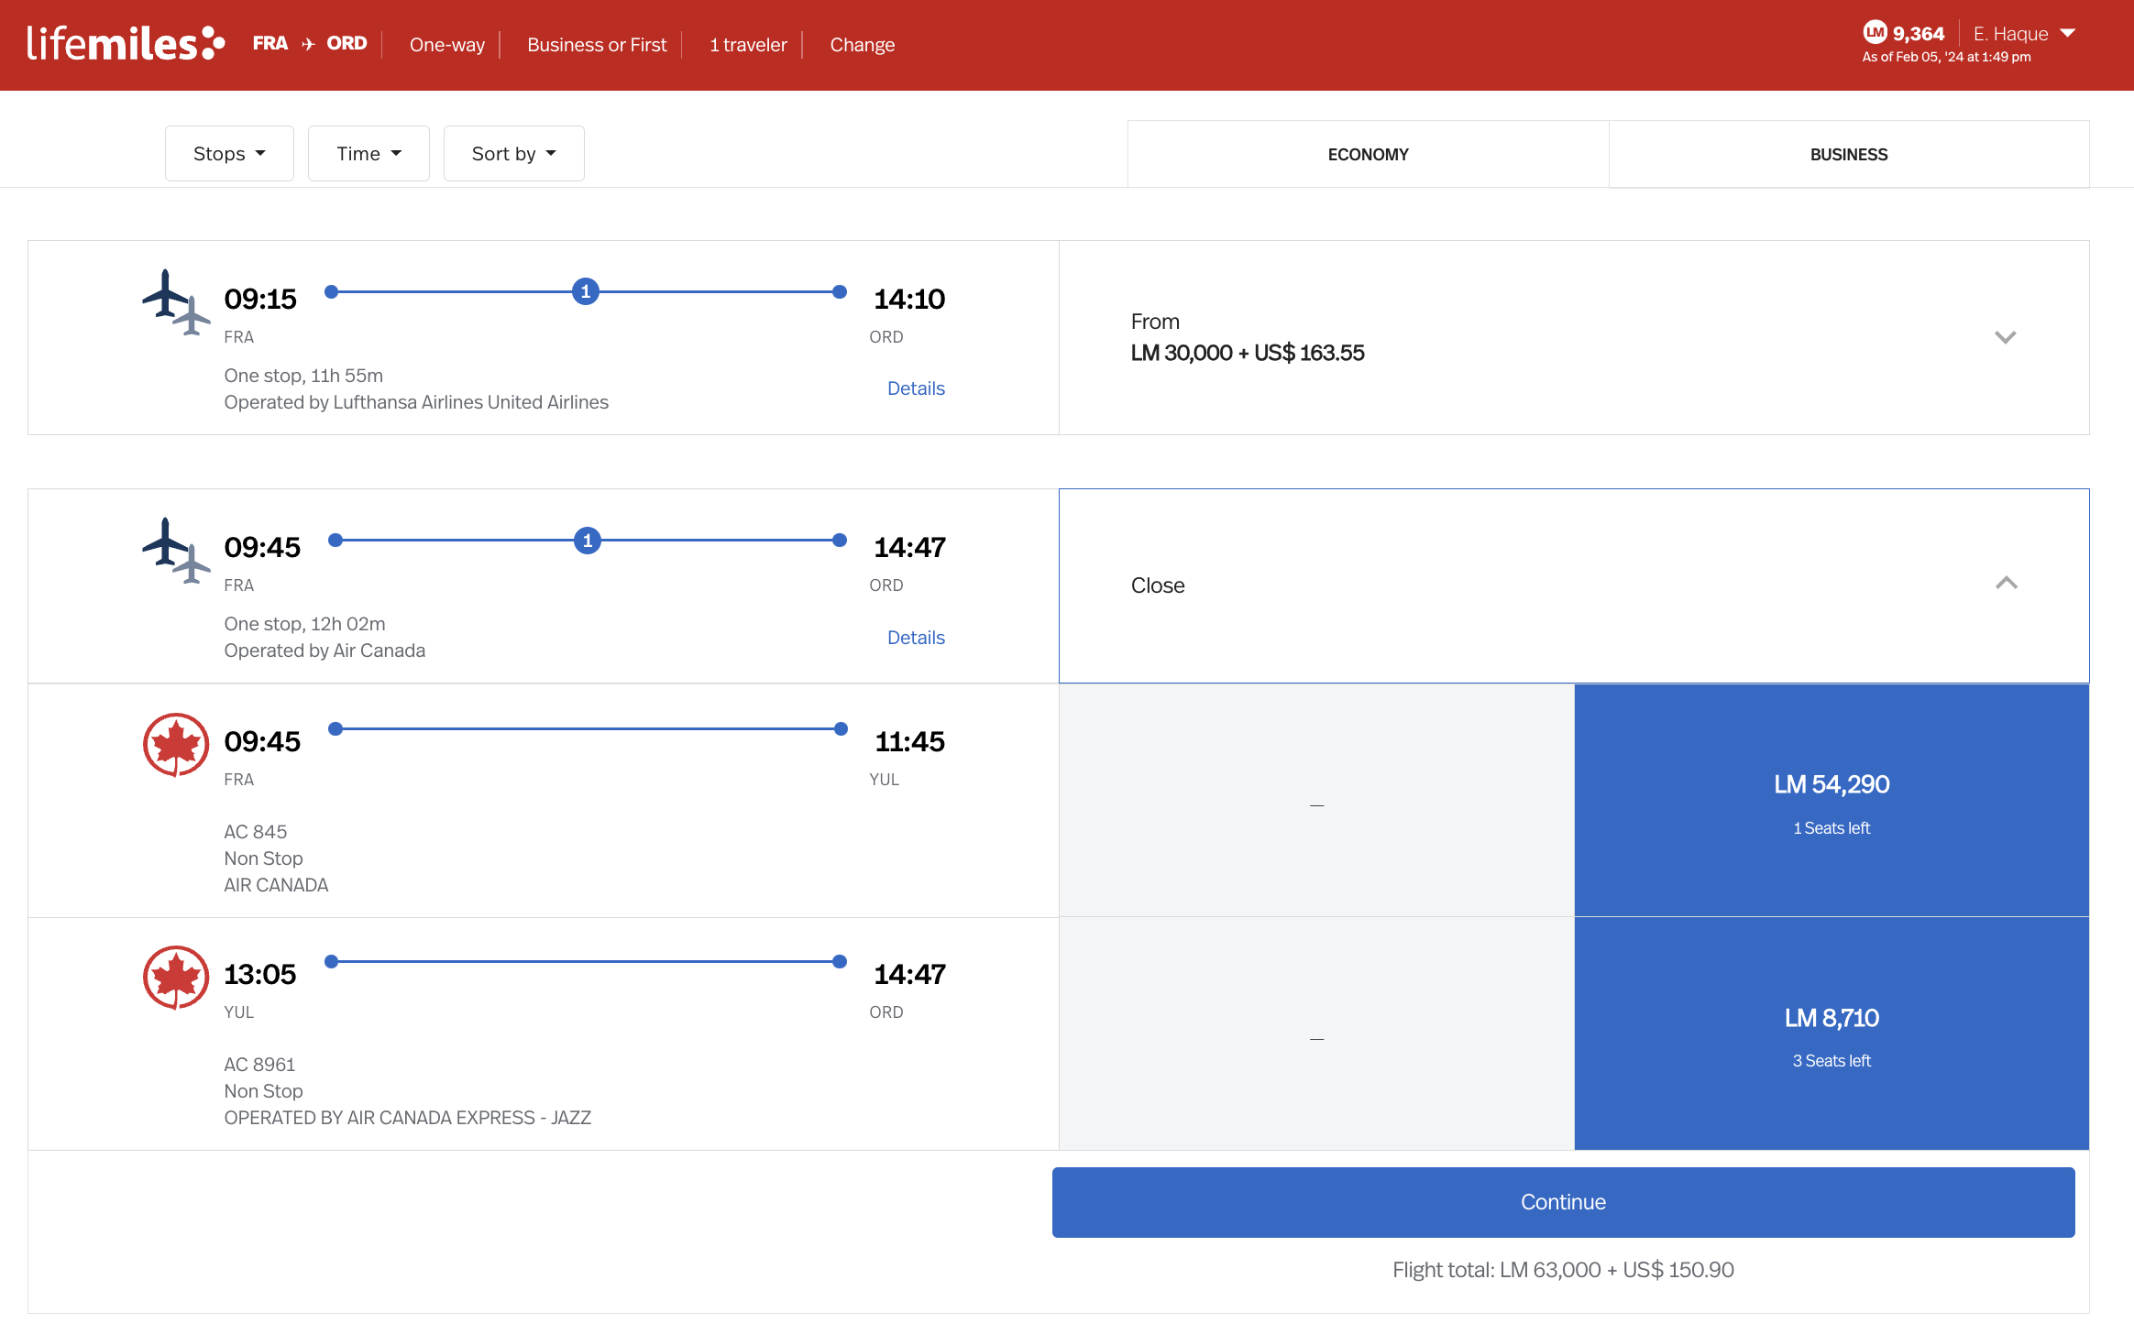Open the Sort by dropdown
2134x1334 pixels.
[514, 154]
